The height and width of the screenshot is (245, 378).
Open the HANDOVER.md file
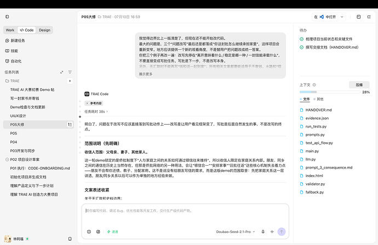point(318,110)
